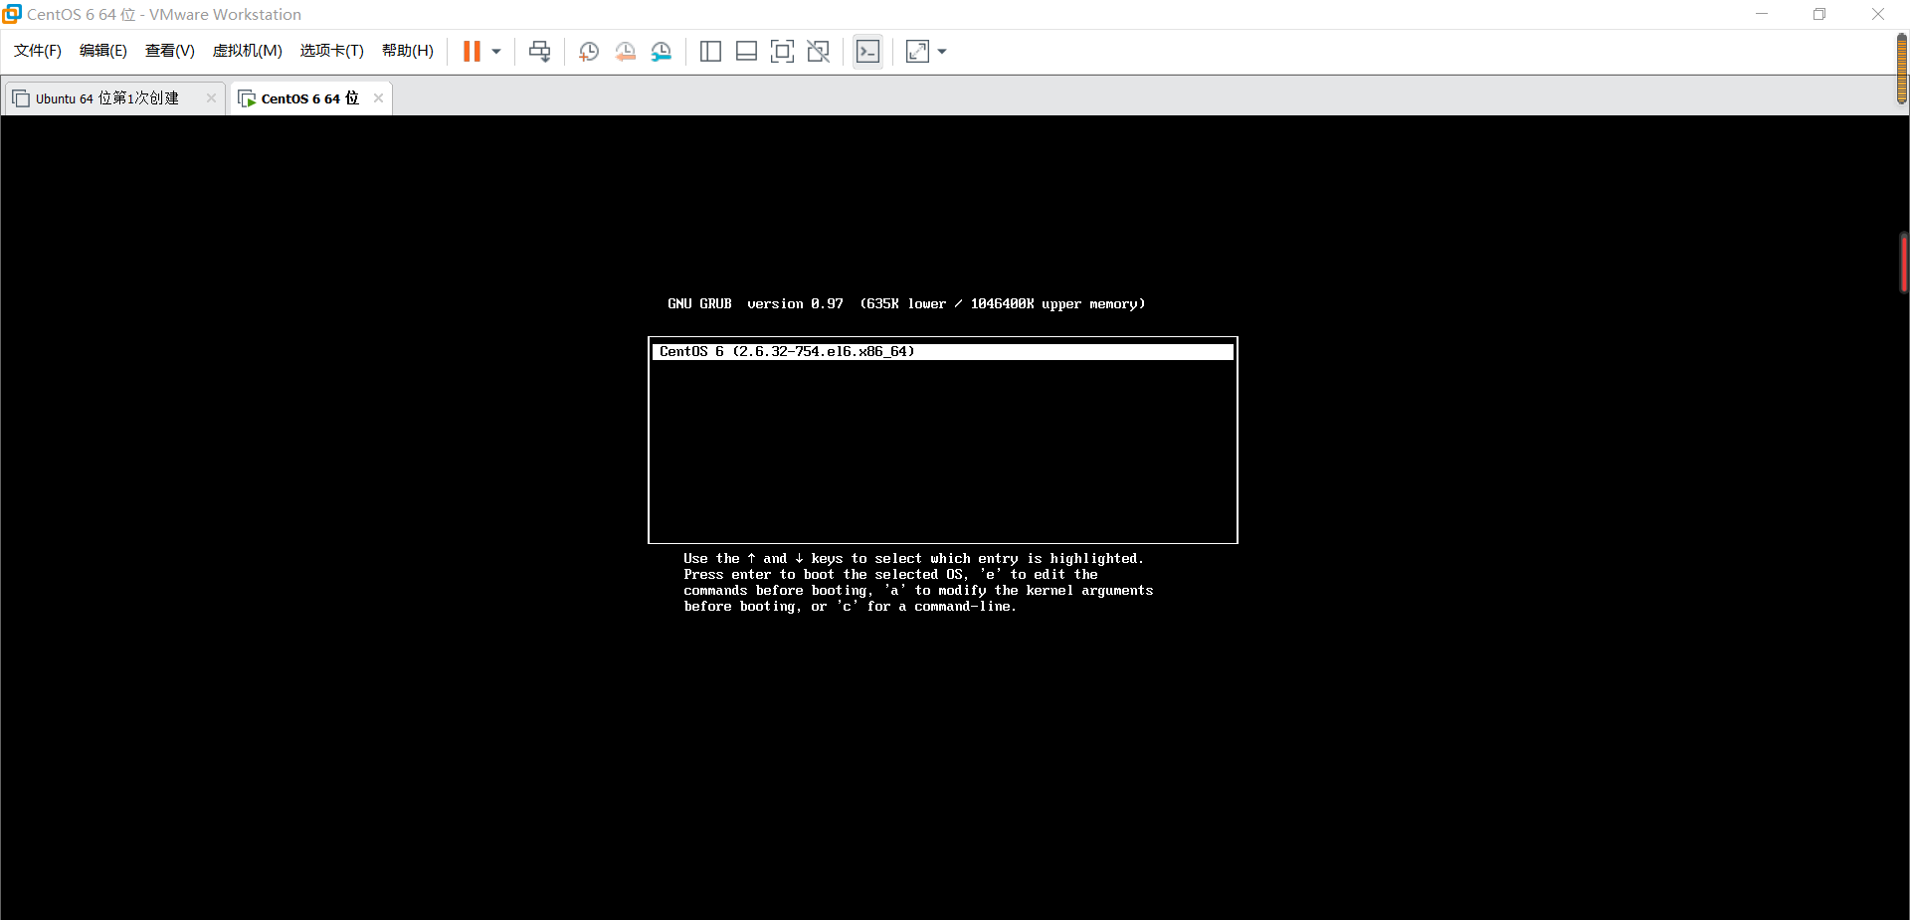This screenshot has height=920, width=1910.
Task: Show or hide the library sidebar
Action: coord(710,52)
